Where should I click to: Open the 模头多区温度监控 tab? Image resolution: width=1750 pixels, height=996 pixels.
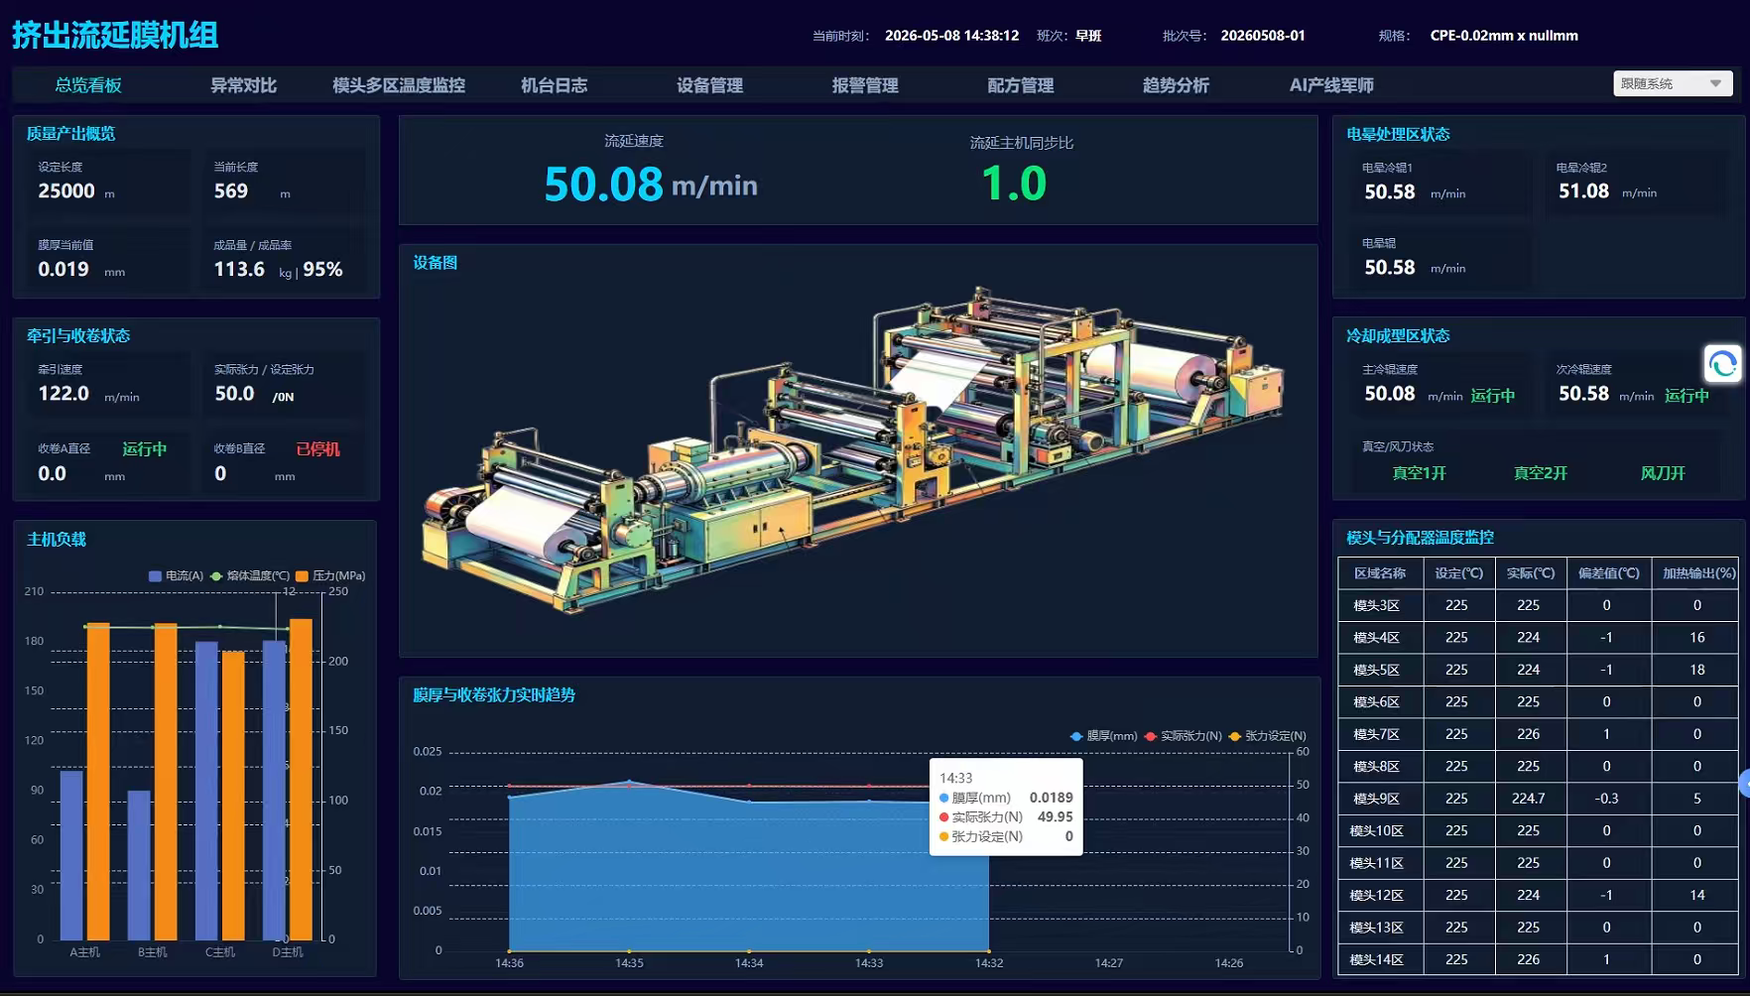[399, 85]
